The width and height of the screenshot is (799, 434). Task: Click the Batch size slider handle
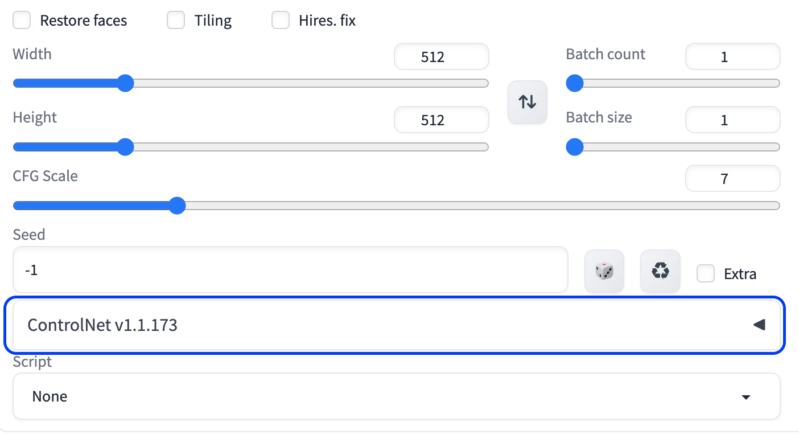coord(575,147)
